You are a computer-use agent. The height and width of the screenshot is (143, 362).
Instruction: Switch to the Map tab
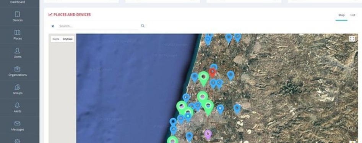[x=341, y=15]
